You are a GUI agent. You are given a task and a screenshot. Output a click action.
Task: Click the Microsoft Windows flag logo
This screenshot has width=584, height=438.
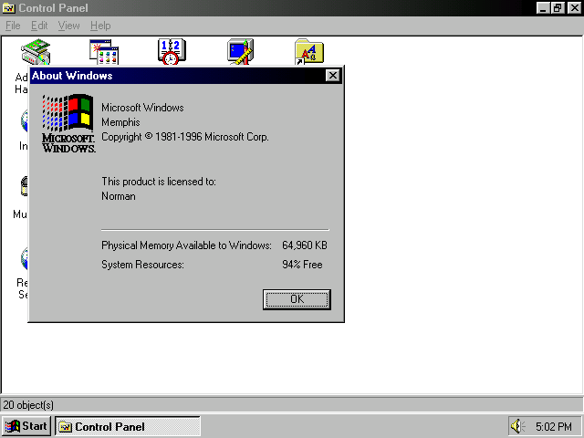tap(68, 115)
